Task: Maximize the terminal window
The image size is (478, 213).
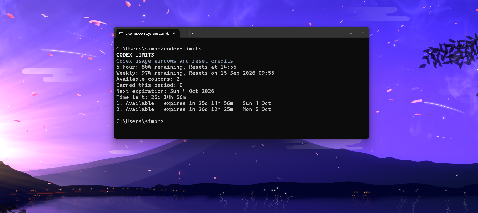Action: (351, 32)
